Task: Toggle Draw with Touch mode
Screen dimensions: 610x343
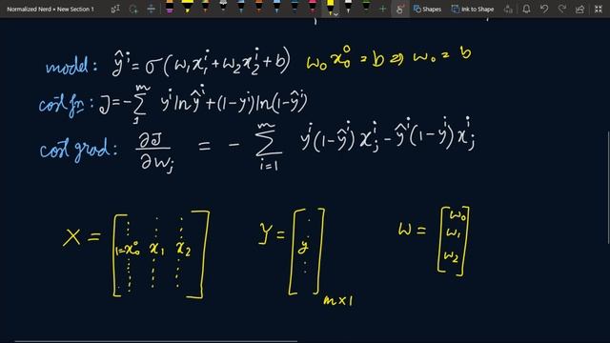Action: coord(399,9)
